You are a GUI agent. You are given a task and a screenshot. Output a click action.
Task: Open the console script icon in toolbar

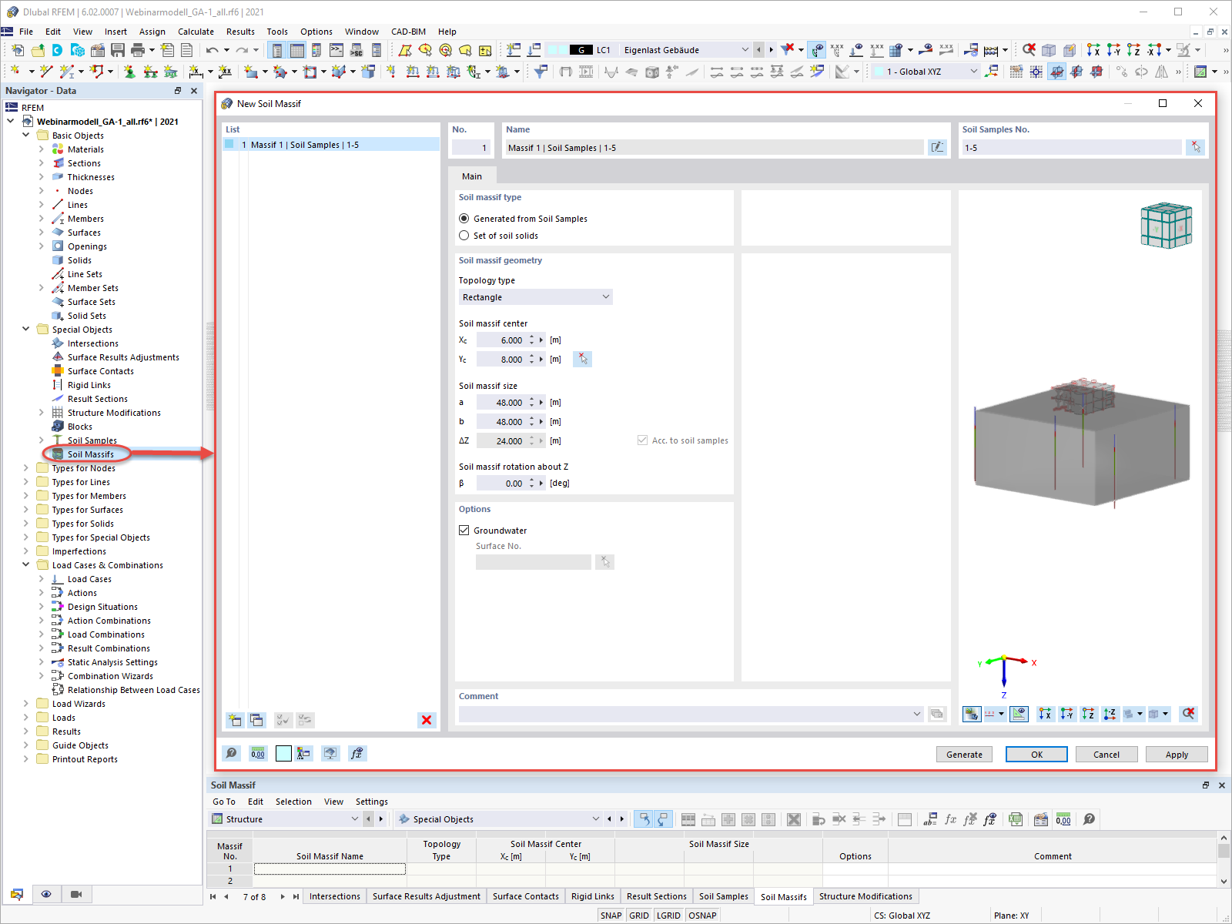[336, 50]
